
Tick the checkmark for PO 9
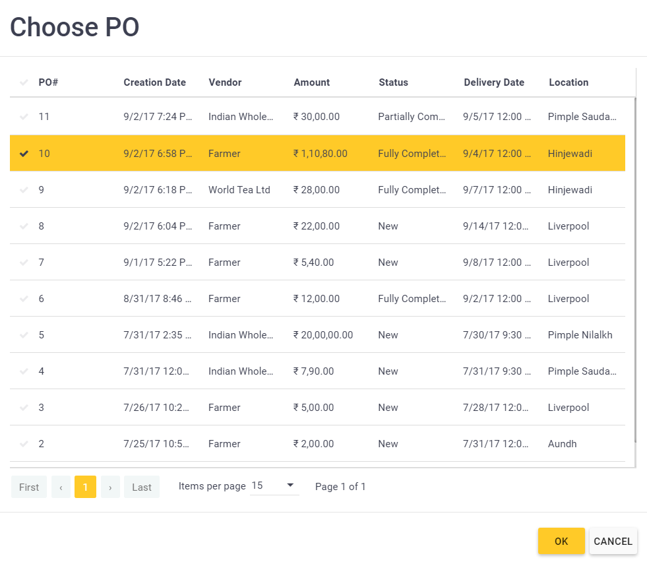tap(24, 190)
